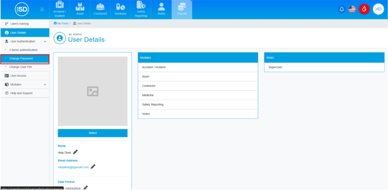This screenshot has height=190, width=388.
Task: Open the Contractor module
Action: click(100, 9)
